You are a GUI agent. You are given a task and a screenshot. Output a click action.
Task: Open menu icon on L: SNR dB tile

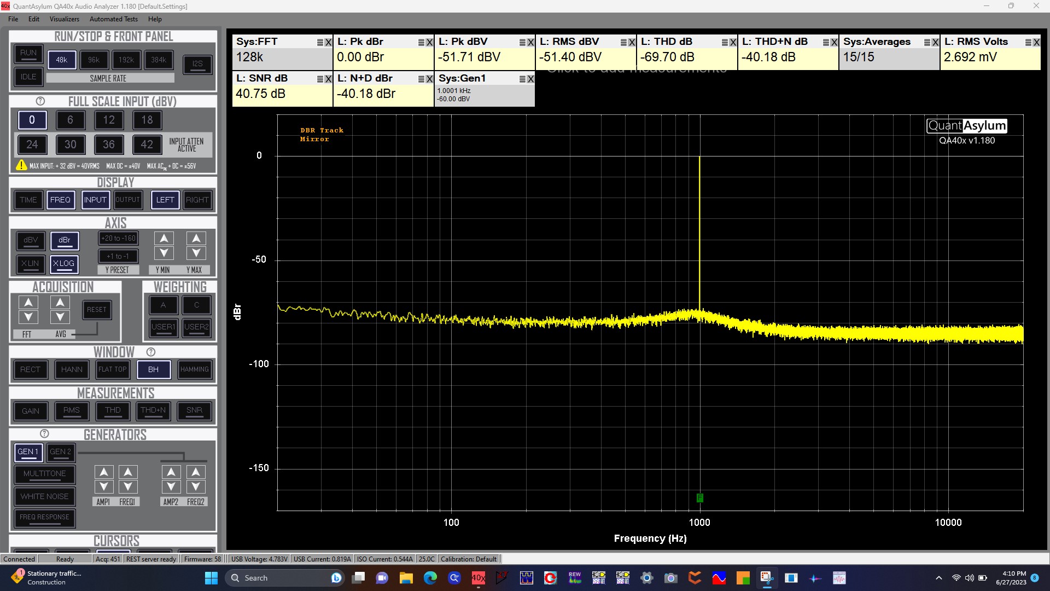[320, 79]
